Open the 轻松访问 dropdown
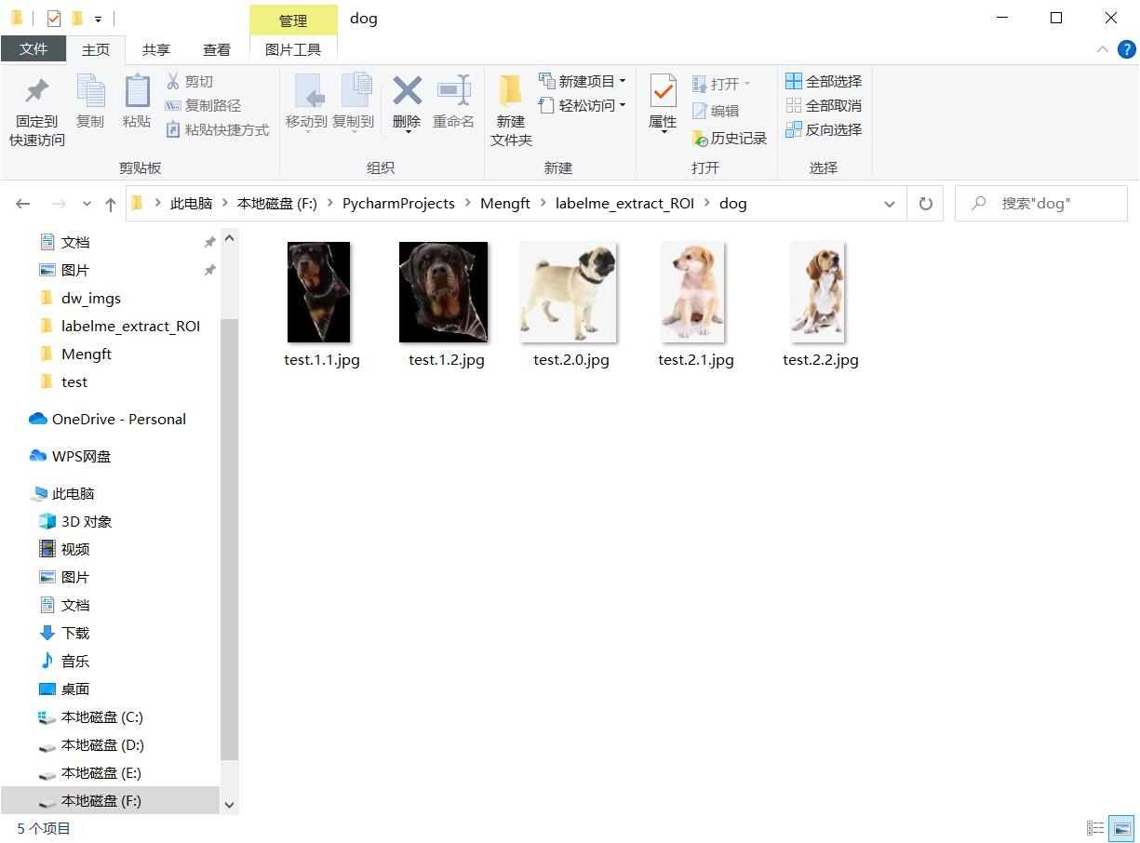The width and height of the screenshot is (1140, 843). tap(583, 106)
